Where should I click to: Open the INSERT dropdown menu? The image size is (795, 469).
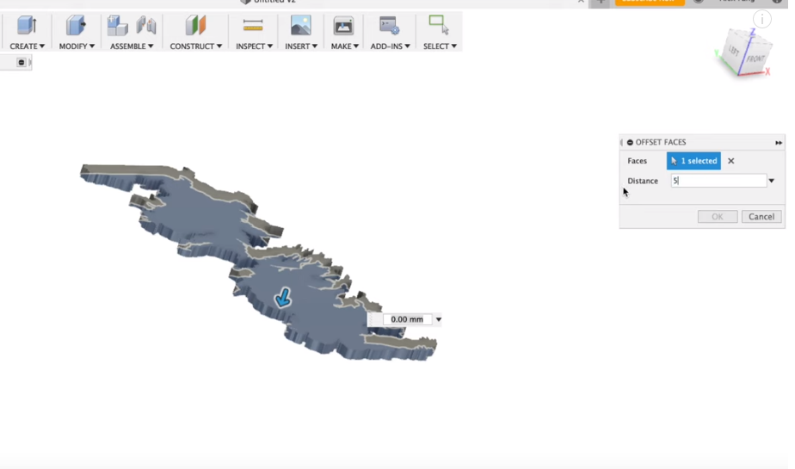[x=300, y=46]
